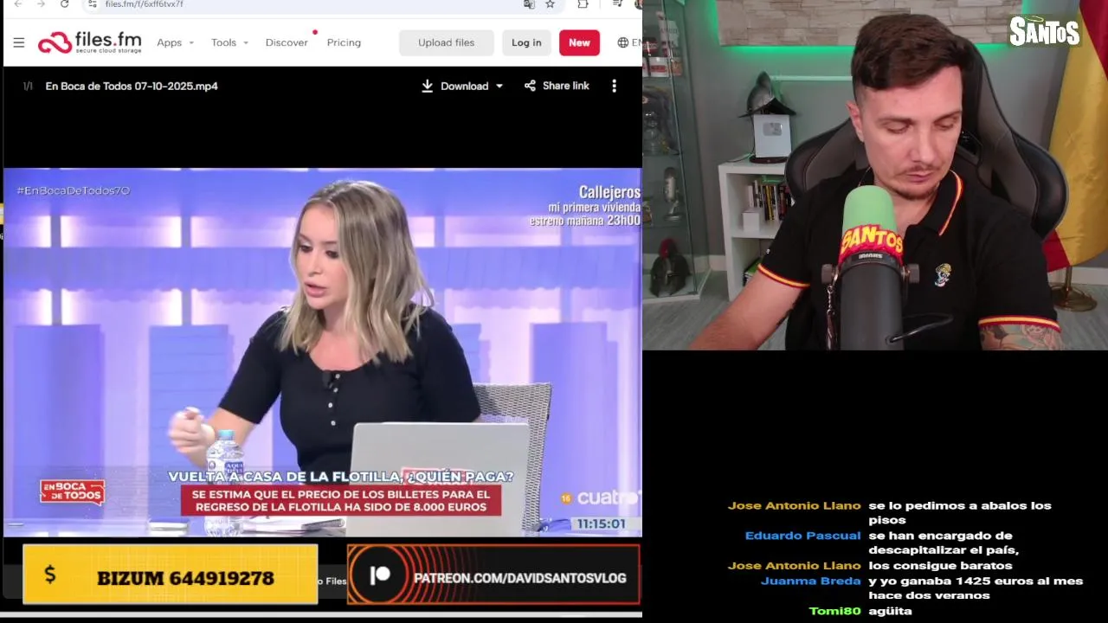Click the Upload files button
The width and height of the screenshot is (1108, 623).
click(446, 42)
